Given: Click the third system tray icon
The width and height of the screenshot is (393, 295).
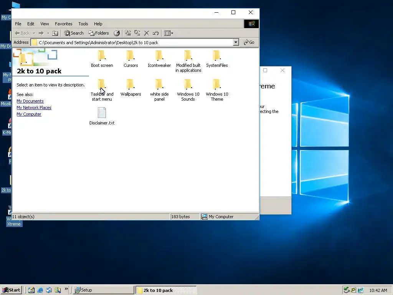Looking at the screenshot, I should 361,290.
